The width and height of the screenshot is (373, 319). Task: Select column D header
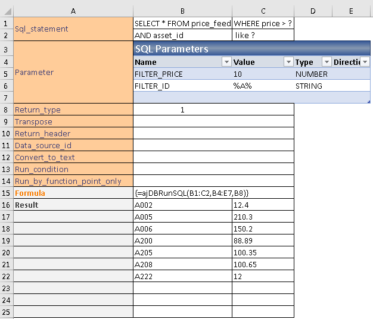coord(312,11)
